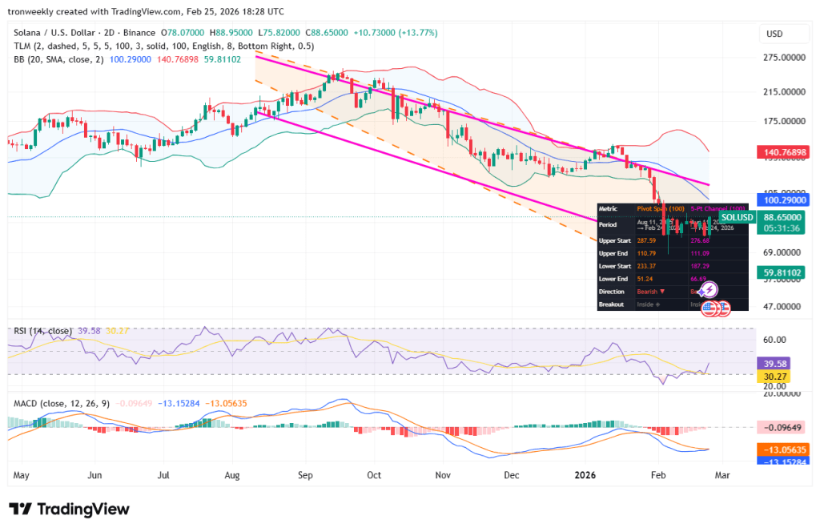
Task: Click the 'Upper Start' row value 287.59
Action: pos(646,240)
